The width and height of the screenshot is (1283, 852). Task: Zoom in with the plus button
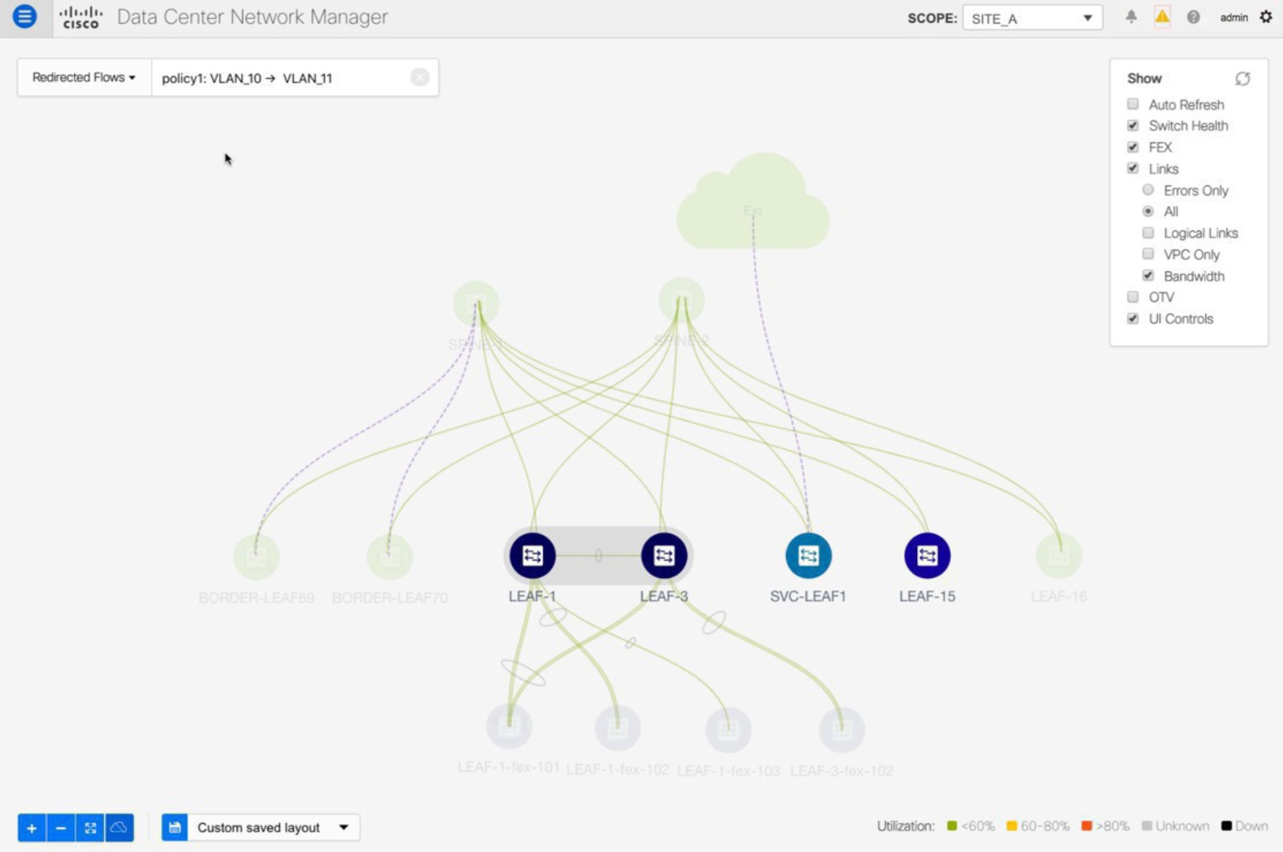(32, 827)
